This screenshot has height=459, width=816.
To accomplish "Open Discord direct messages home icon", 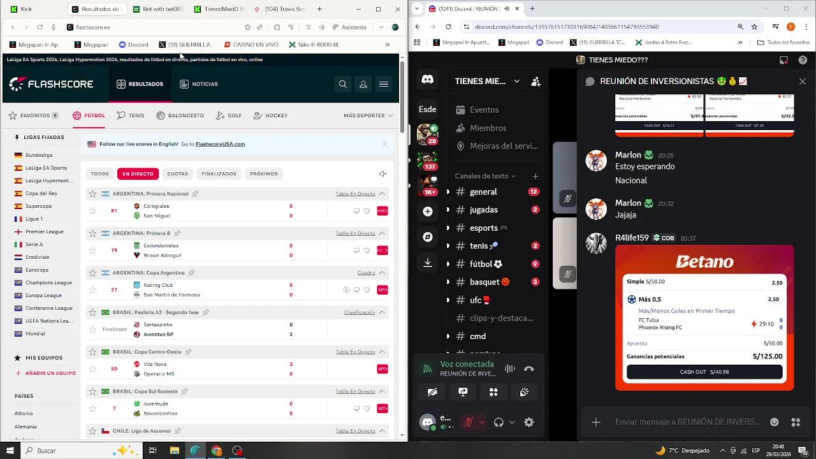I will (428, 80).
